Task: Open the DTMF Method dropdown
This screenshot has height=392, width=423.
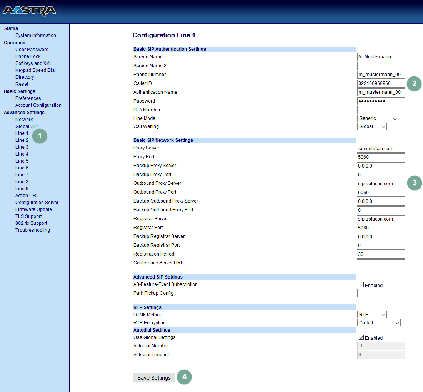Action: point(372,315)
